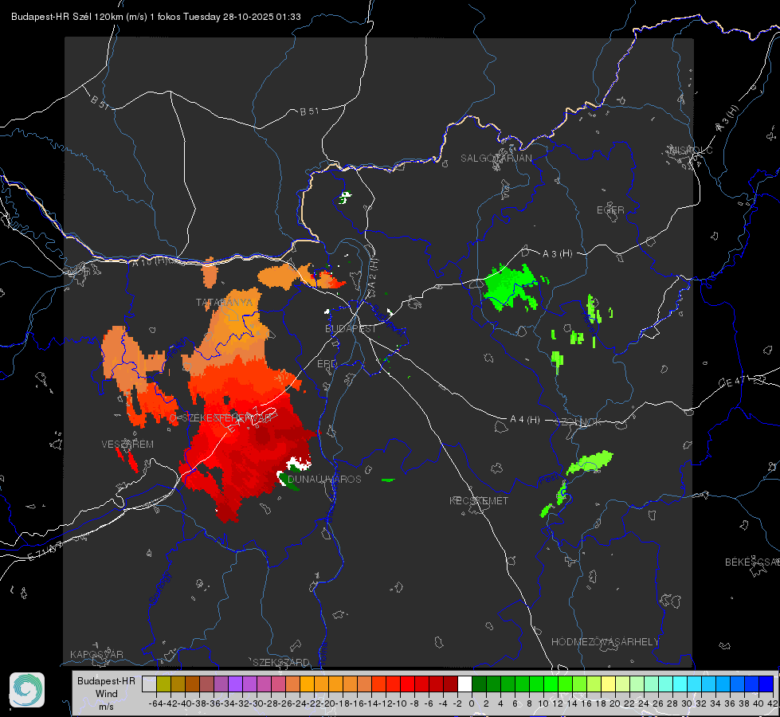Screen dimensions: 780x717
Task: Select the bright green swatch between 10 and 12
Action: pos(551,684)
